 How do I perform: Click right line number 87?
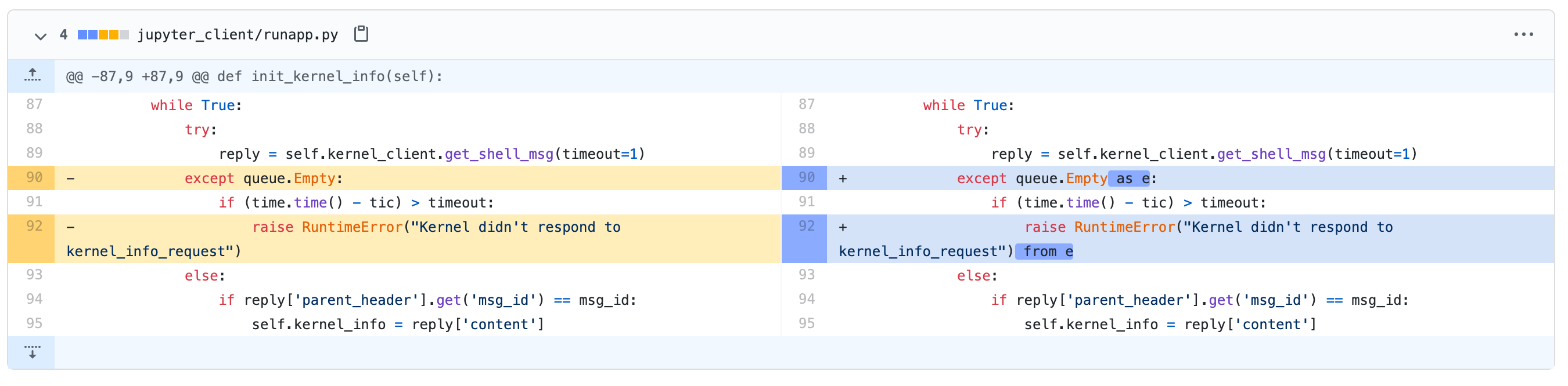point(807,104)
